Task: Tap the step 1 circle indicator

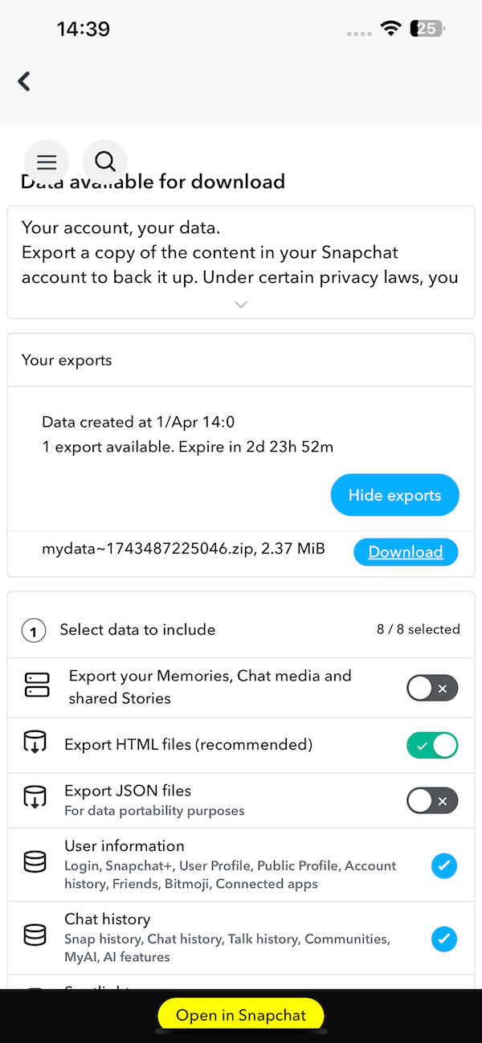Action: click(x=33, y=631)
